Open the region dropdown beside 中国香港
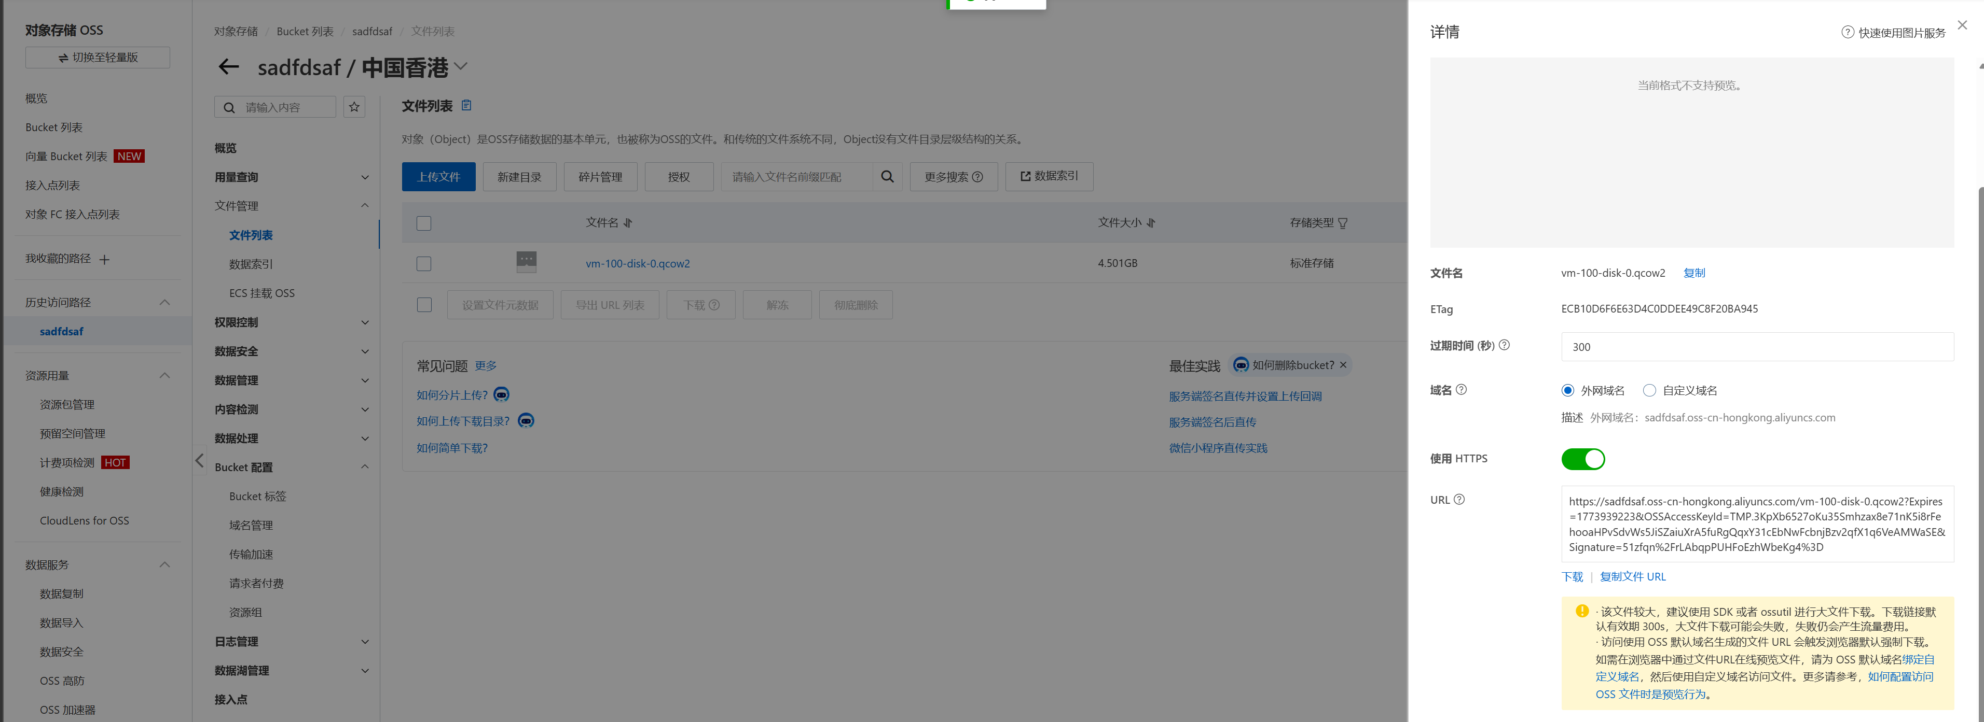 pos(461,67)
